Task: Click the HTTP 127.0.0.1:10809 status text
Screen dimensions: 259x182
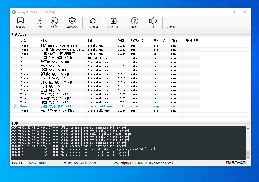Action: click(80, 163)
